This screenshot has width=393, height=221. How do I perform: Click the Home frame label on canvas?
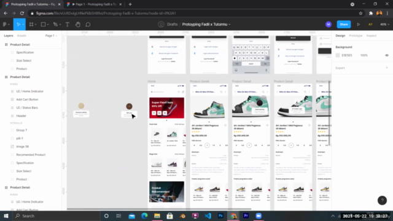tap(152, 82)
